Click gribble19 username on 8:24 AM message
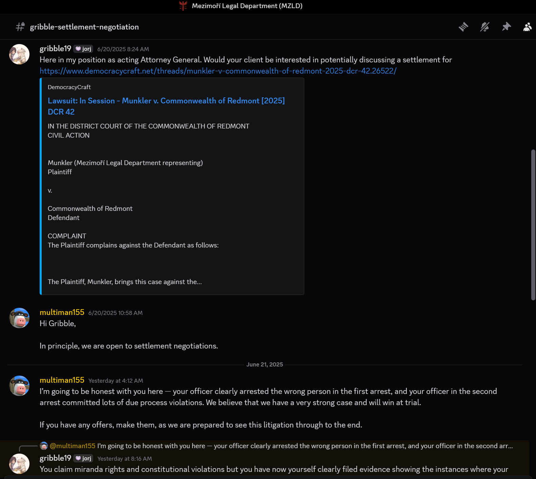Image resolution: width=536 pixels, height=479 pixels. 55,48
